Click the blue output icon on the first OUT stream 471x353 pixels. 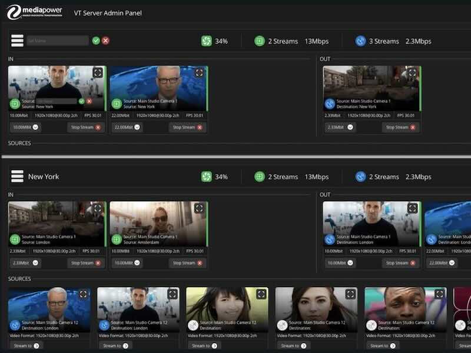click(x=330, y=104)
